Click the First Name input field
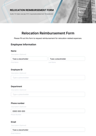The image size is (96, 136). 29,59
